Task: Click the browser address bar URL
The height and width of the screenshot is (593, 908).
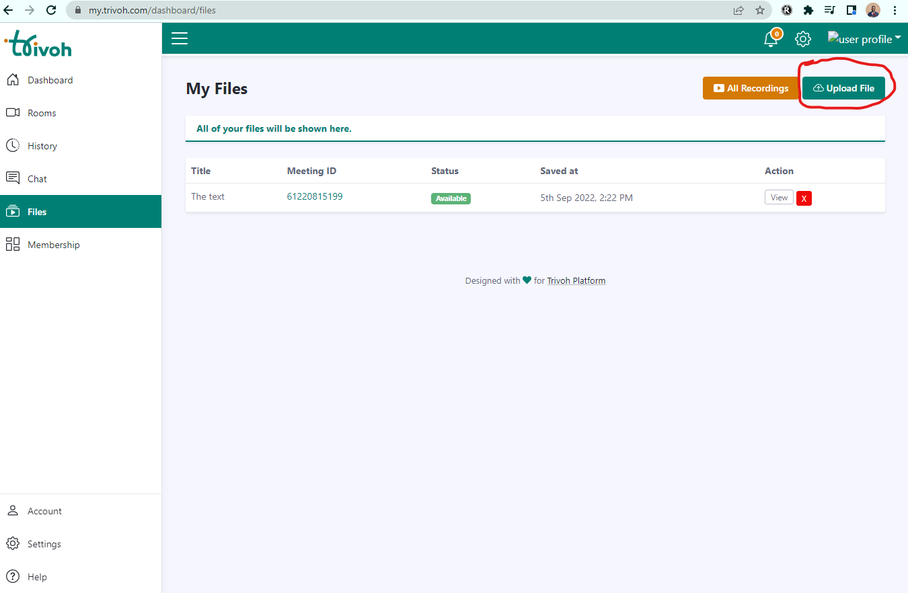Action: coord(404,10)
